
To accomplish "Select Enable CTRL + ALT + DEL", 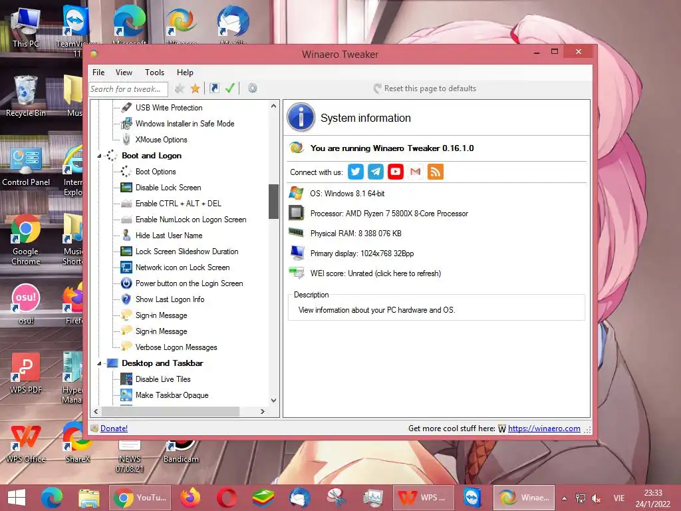I will [178, 204].
